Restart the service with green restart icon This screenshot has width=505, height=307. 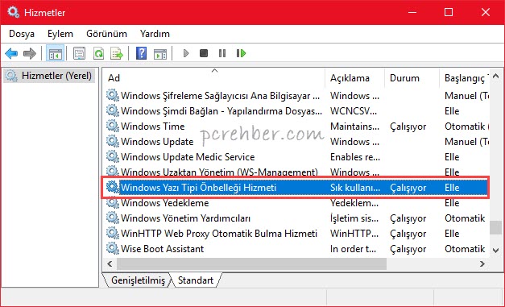tap(241, 53)
